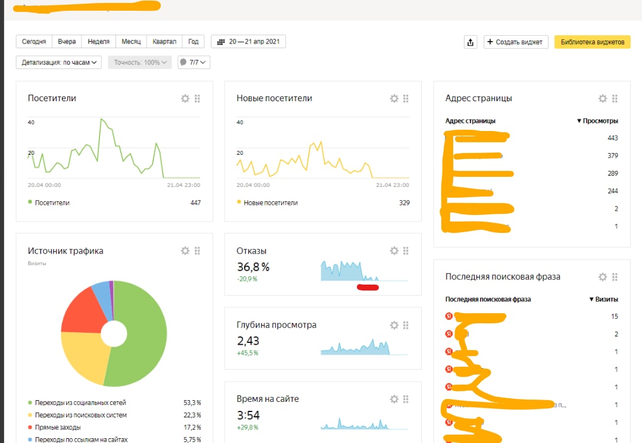Click Yandex icon in row with 2 visits
The image size is (642, 443).
449,333
